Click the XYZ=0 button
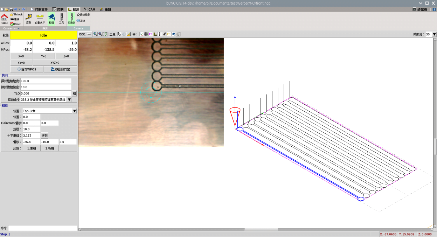 click(55, 63)
